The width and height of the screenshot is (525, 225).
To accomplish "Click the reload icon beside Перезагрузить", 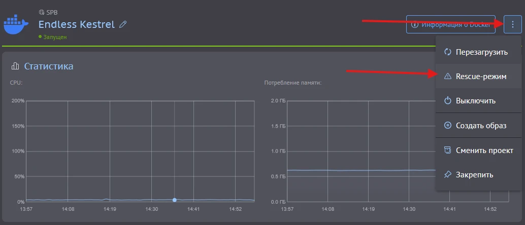I will (448, 52).
